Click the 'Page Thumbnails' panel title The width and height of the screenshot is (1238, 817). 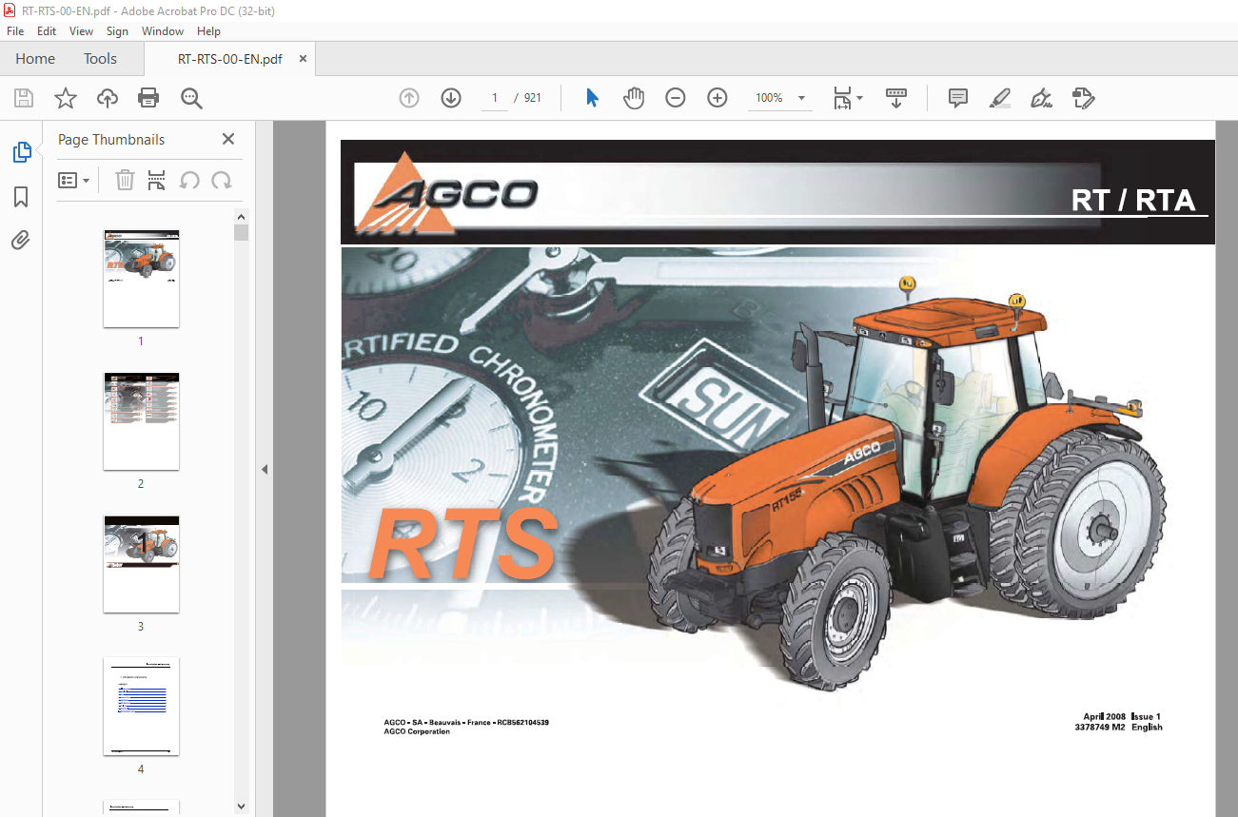(111, 140)
